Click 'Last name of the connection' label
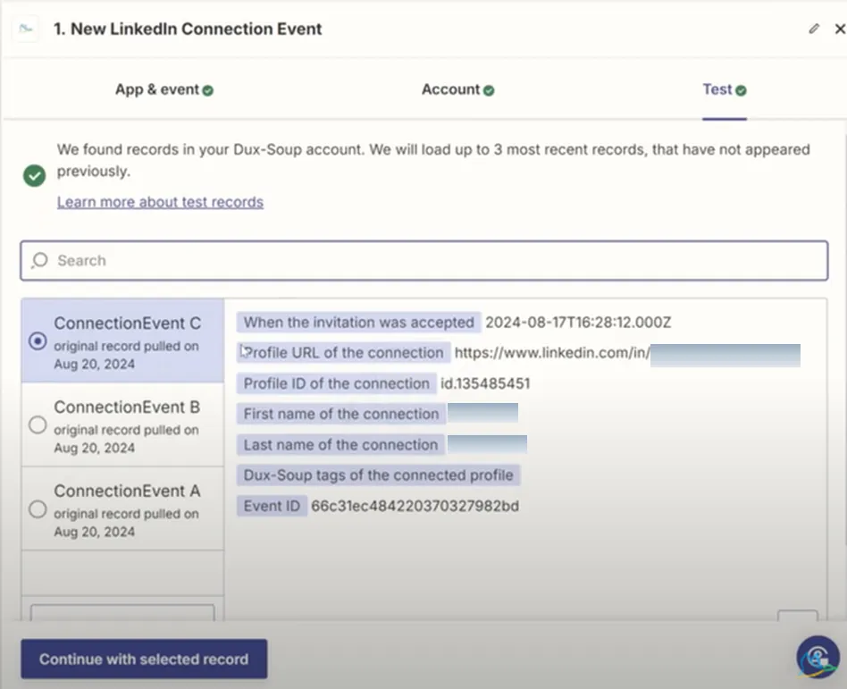Viewport: 847px width, 689px height. (340, 445)
